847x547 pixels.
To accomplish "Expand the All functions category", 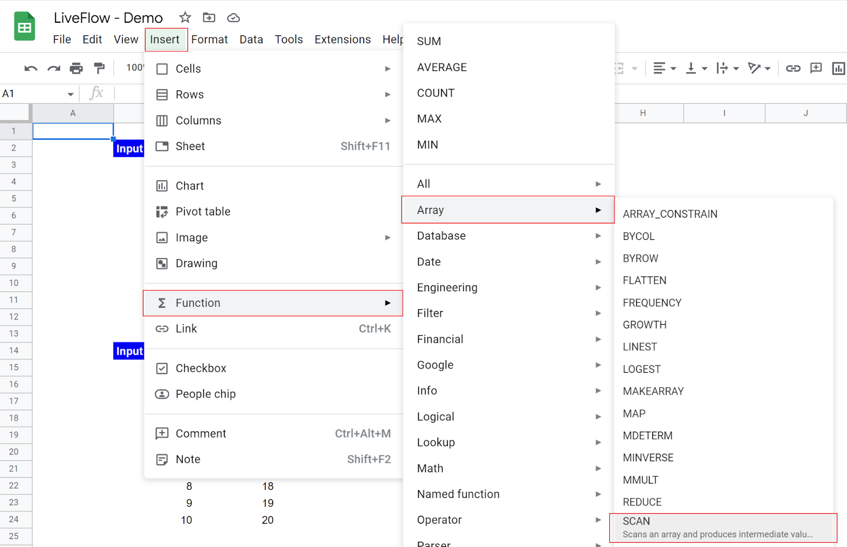I will tap(509, 184).
